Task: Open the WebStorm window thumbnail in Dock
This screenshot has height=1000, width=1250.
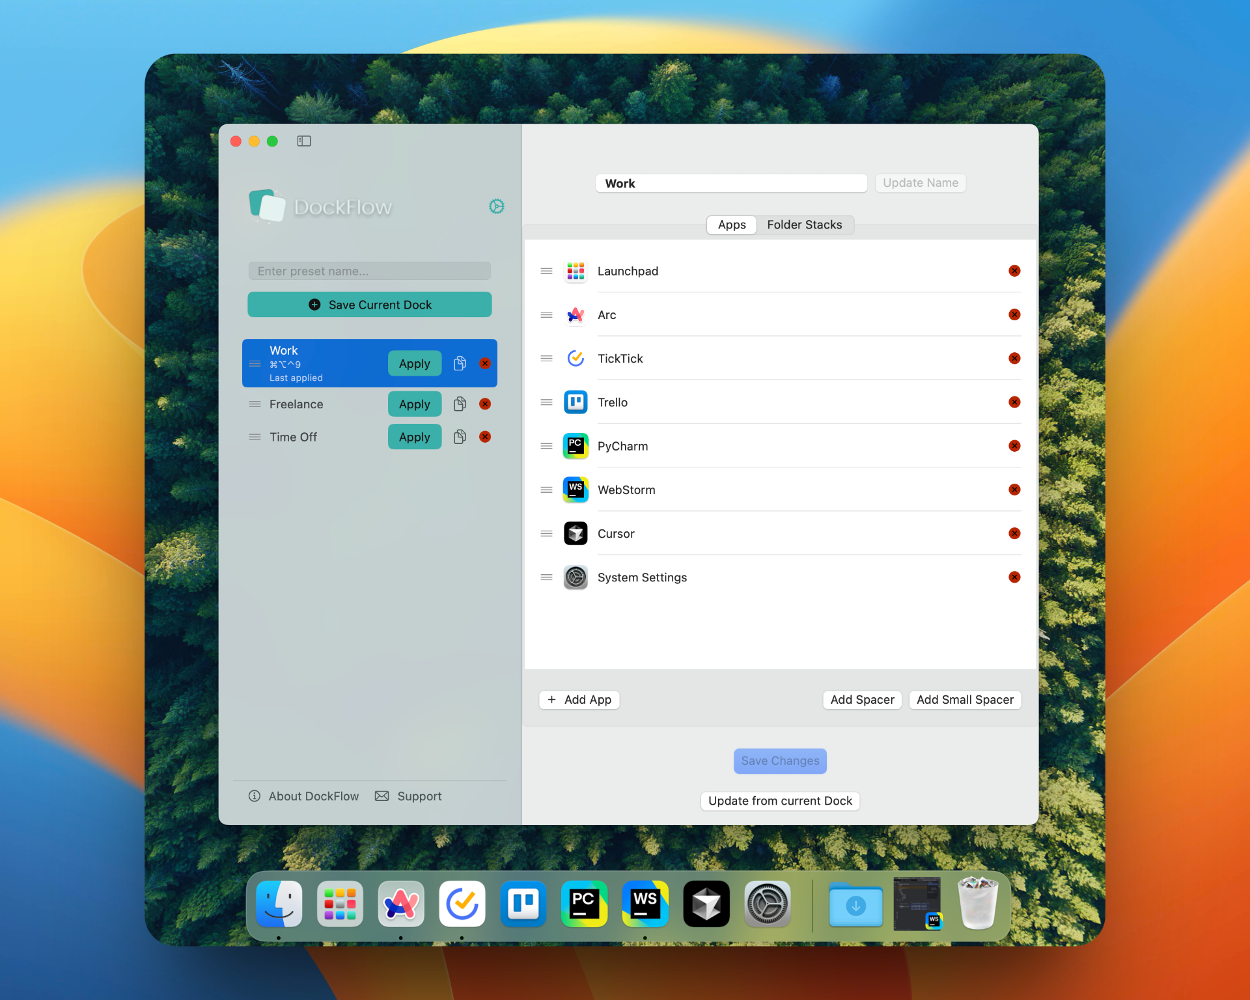Action: click(x=917, y=904)
